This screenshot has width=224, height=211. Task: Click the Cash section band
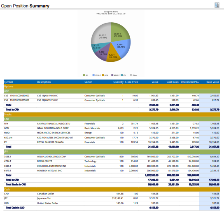[x=112, y=190]
